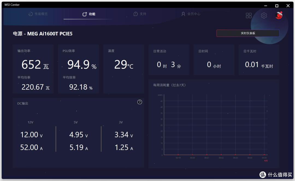Viewport: 295px width, 181px height.
Task: Click the apps grid icon
Action: tap(249, 15)
